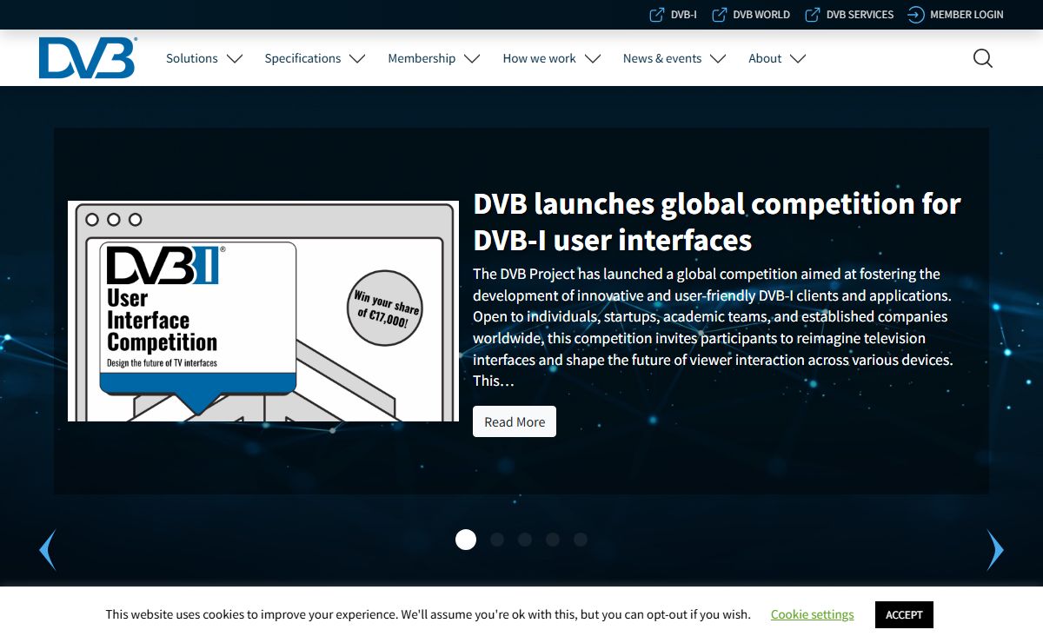This screenshot has height=643, width=1043.
Task: Open the Membership menu
Action: pos(422,58)
